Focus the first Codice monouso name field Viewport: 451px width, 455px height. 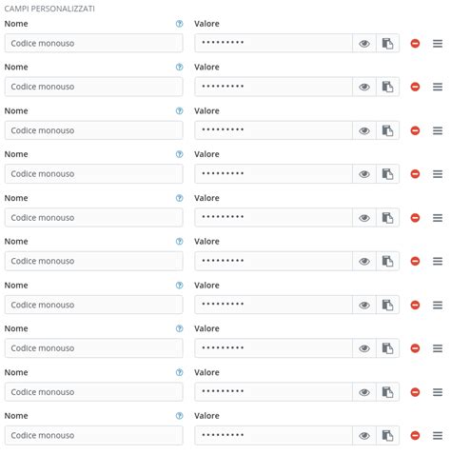(x=94, y=44)
